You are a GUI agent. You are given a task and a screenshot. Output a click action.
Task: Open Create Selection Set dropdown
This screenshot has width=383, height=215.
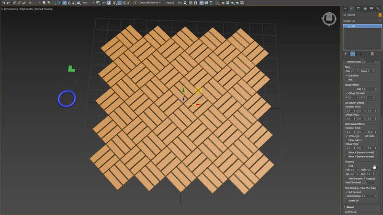(148, 3)
